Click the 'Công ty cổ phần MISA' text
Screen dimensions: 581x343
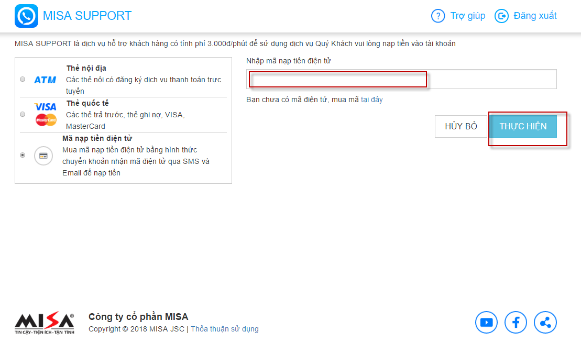138,317
